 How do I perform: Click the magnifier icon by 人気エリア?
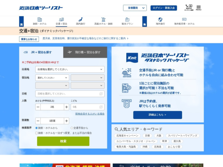click(116, 129)
